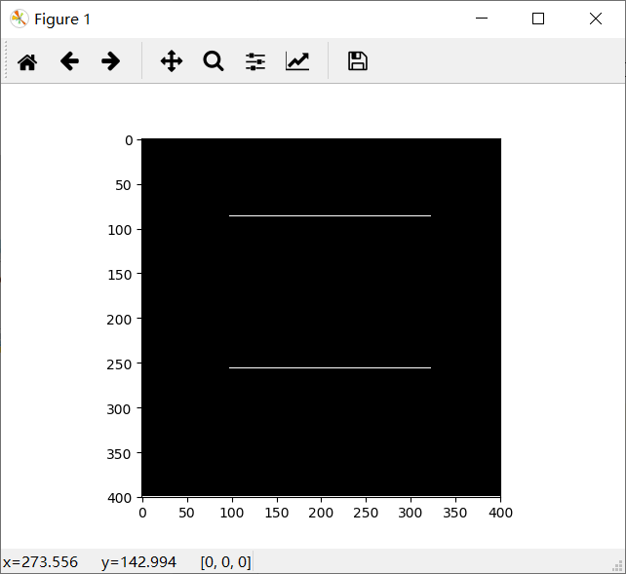Click the x-axis tick label 300
Viewport: 626px width, 574px height.
click(410, 513)
